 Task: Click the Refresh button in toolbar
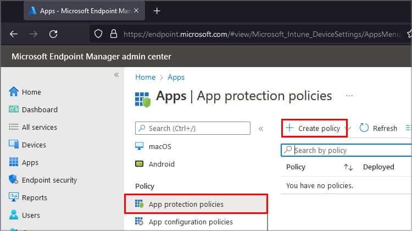click(378, 128)
